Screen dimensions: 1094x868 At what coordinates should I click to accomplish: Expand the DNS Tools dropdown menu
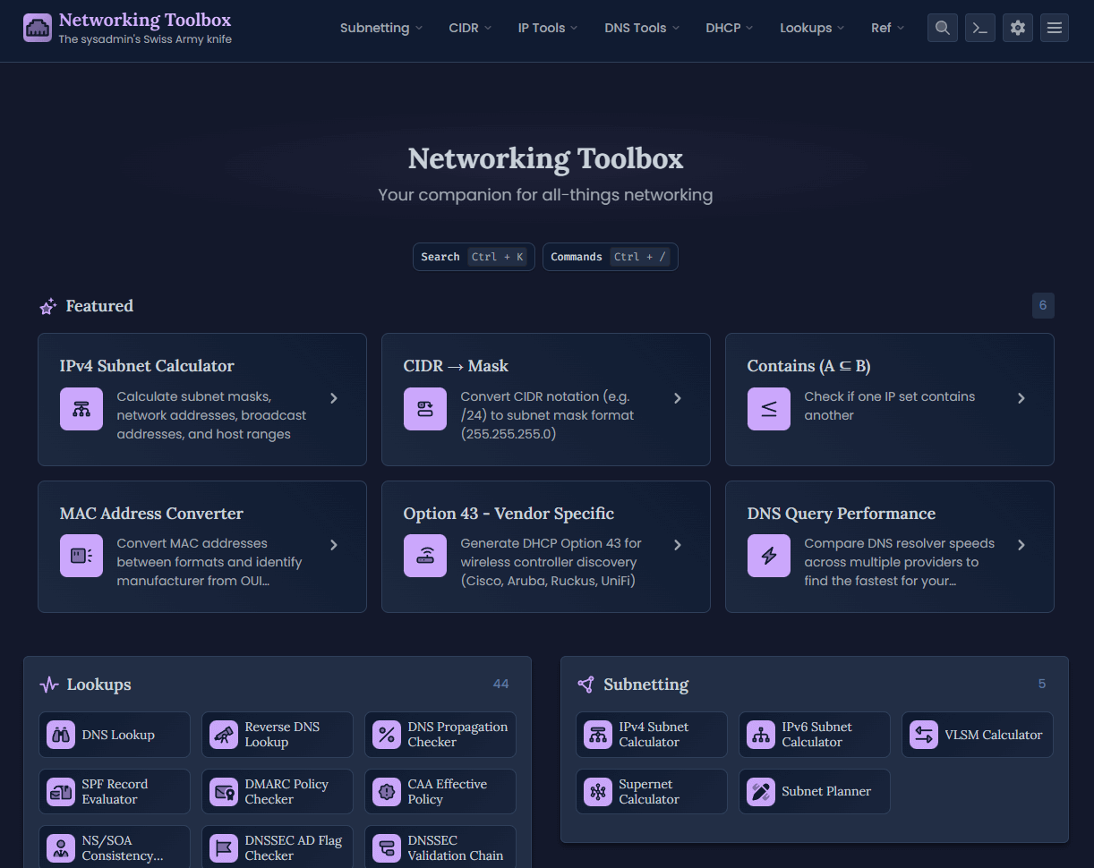(641, 28)
